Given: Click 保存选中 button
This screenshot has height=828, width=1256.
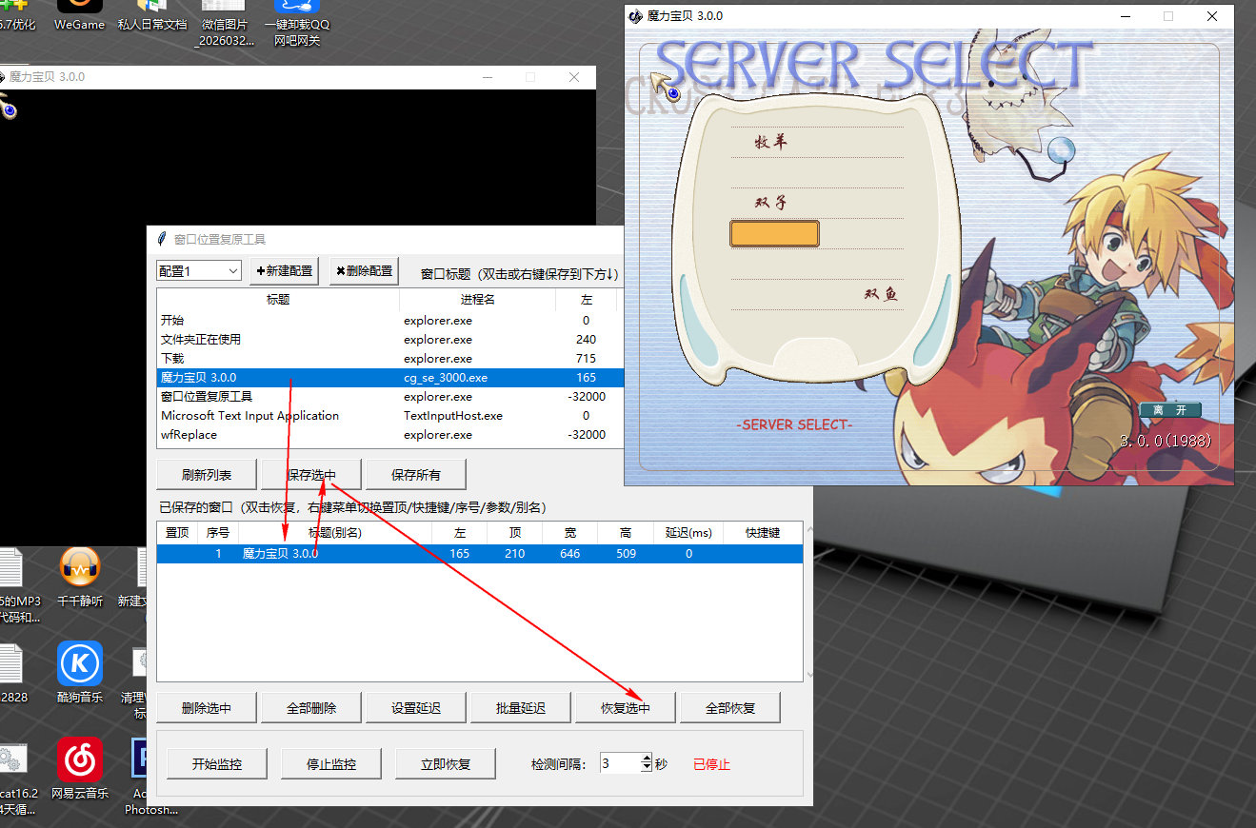Looking at the screenshot, I should (311, 474).
